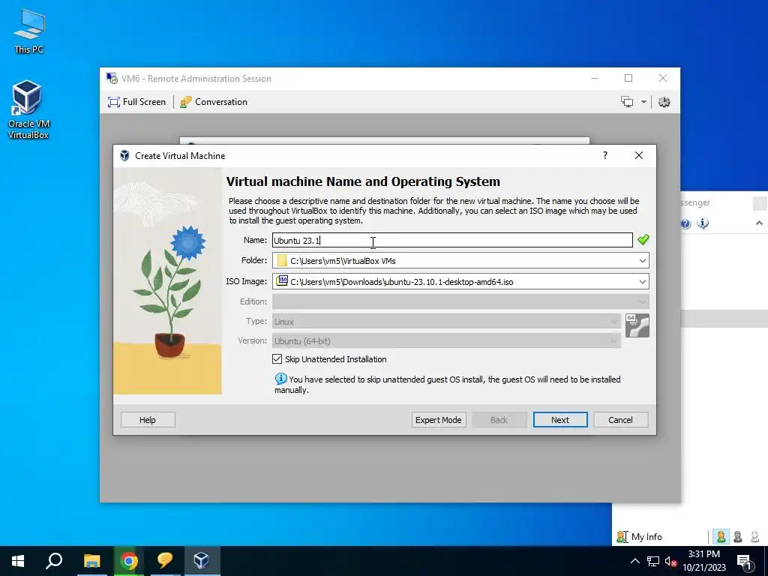Click Next to continue wizard
The width and height of the screenshot is (768, 576).
[559, 420]
